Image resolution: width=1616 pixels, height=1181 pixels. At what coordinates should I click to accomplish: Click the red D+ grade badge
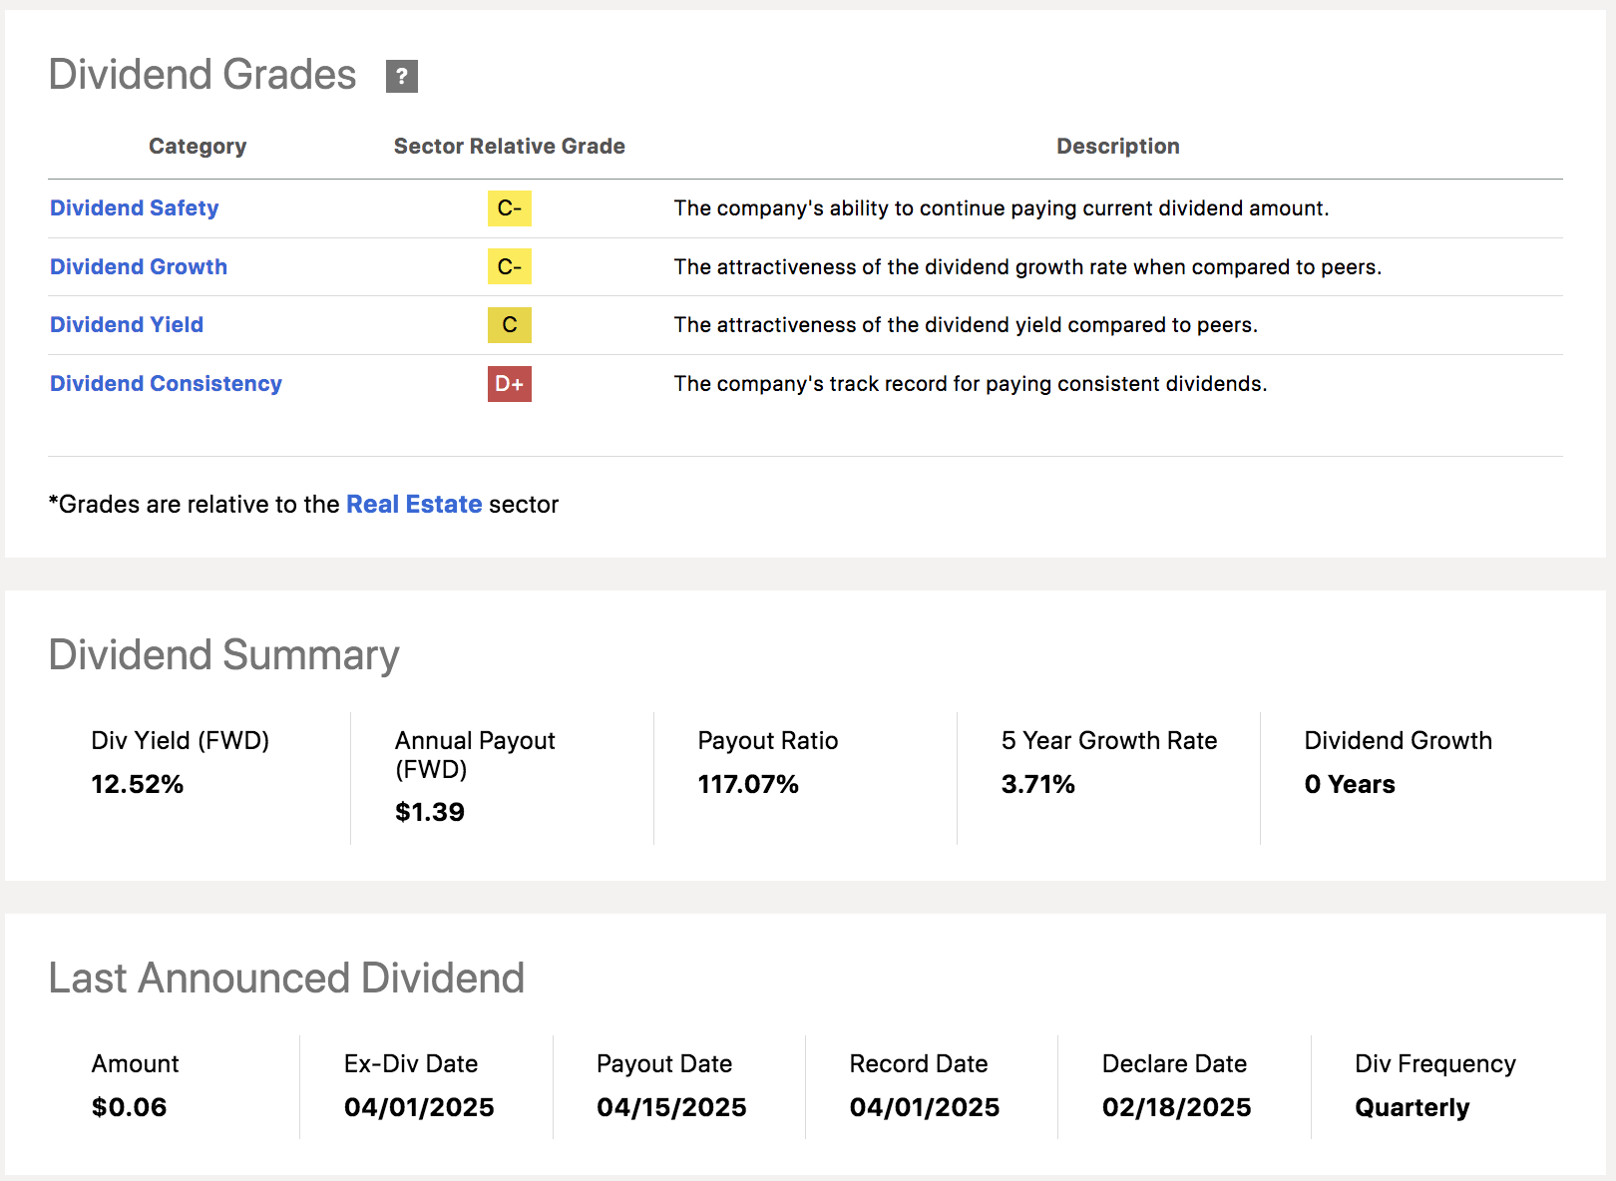click(x=509, y=384)
